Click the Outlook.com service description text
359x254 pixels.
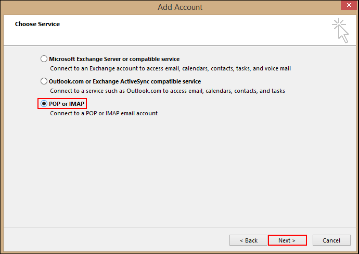pyautogui.click(x=167, y=91)
